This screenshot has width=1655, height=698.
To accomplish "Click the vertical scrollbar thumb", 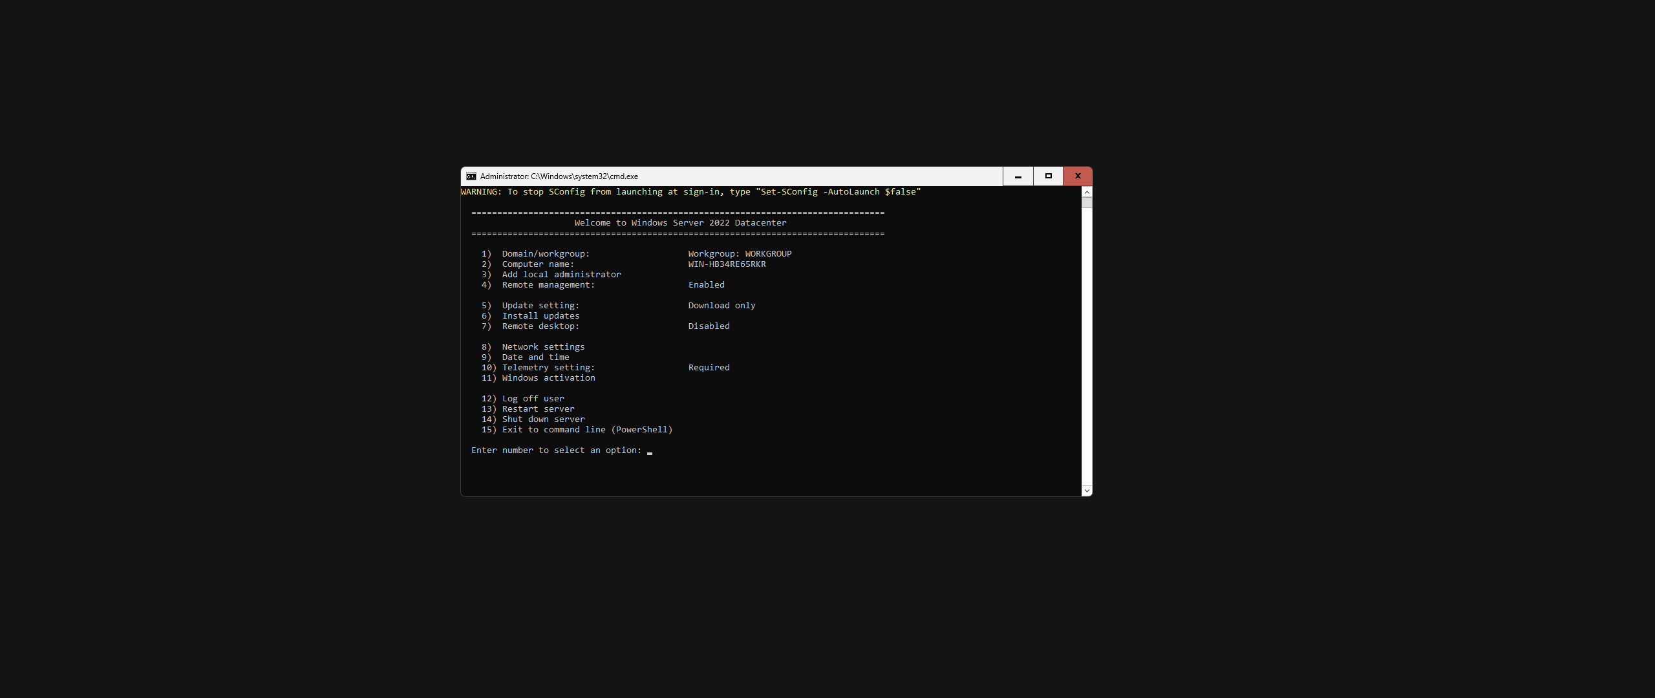I will click(x=1087, y=203).
